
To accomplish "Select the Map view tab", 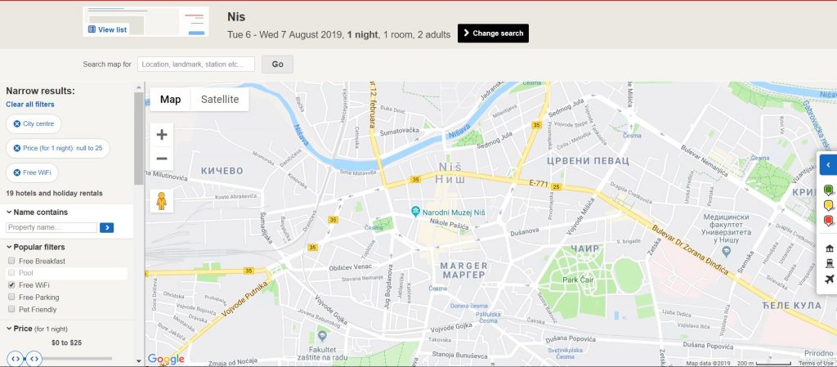I will [170, 100].
